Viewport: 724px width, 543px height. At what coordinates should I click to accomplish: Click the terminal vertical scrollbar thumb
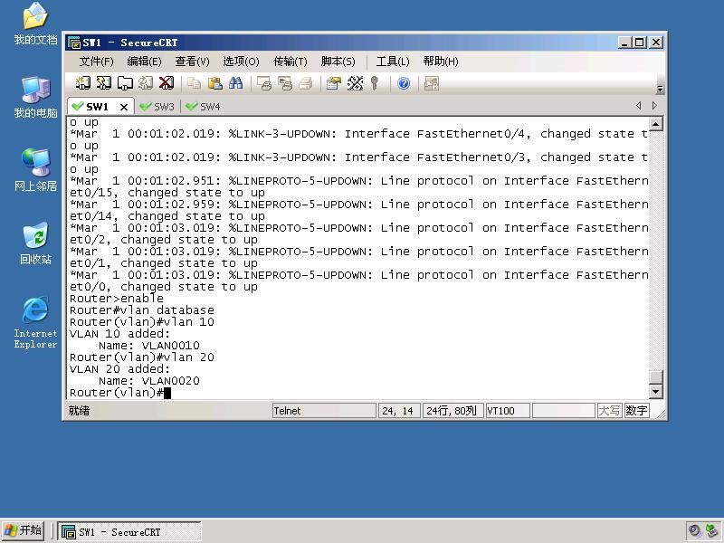(x=656, y=377)
